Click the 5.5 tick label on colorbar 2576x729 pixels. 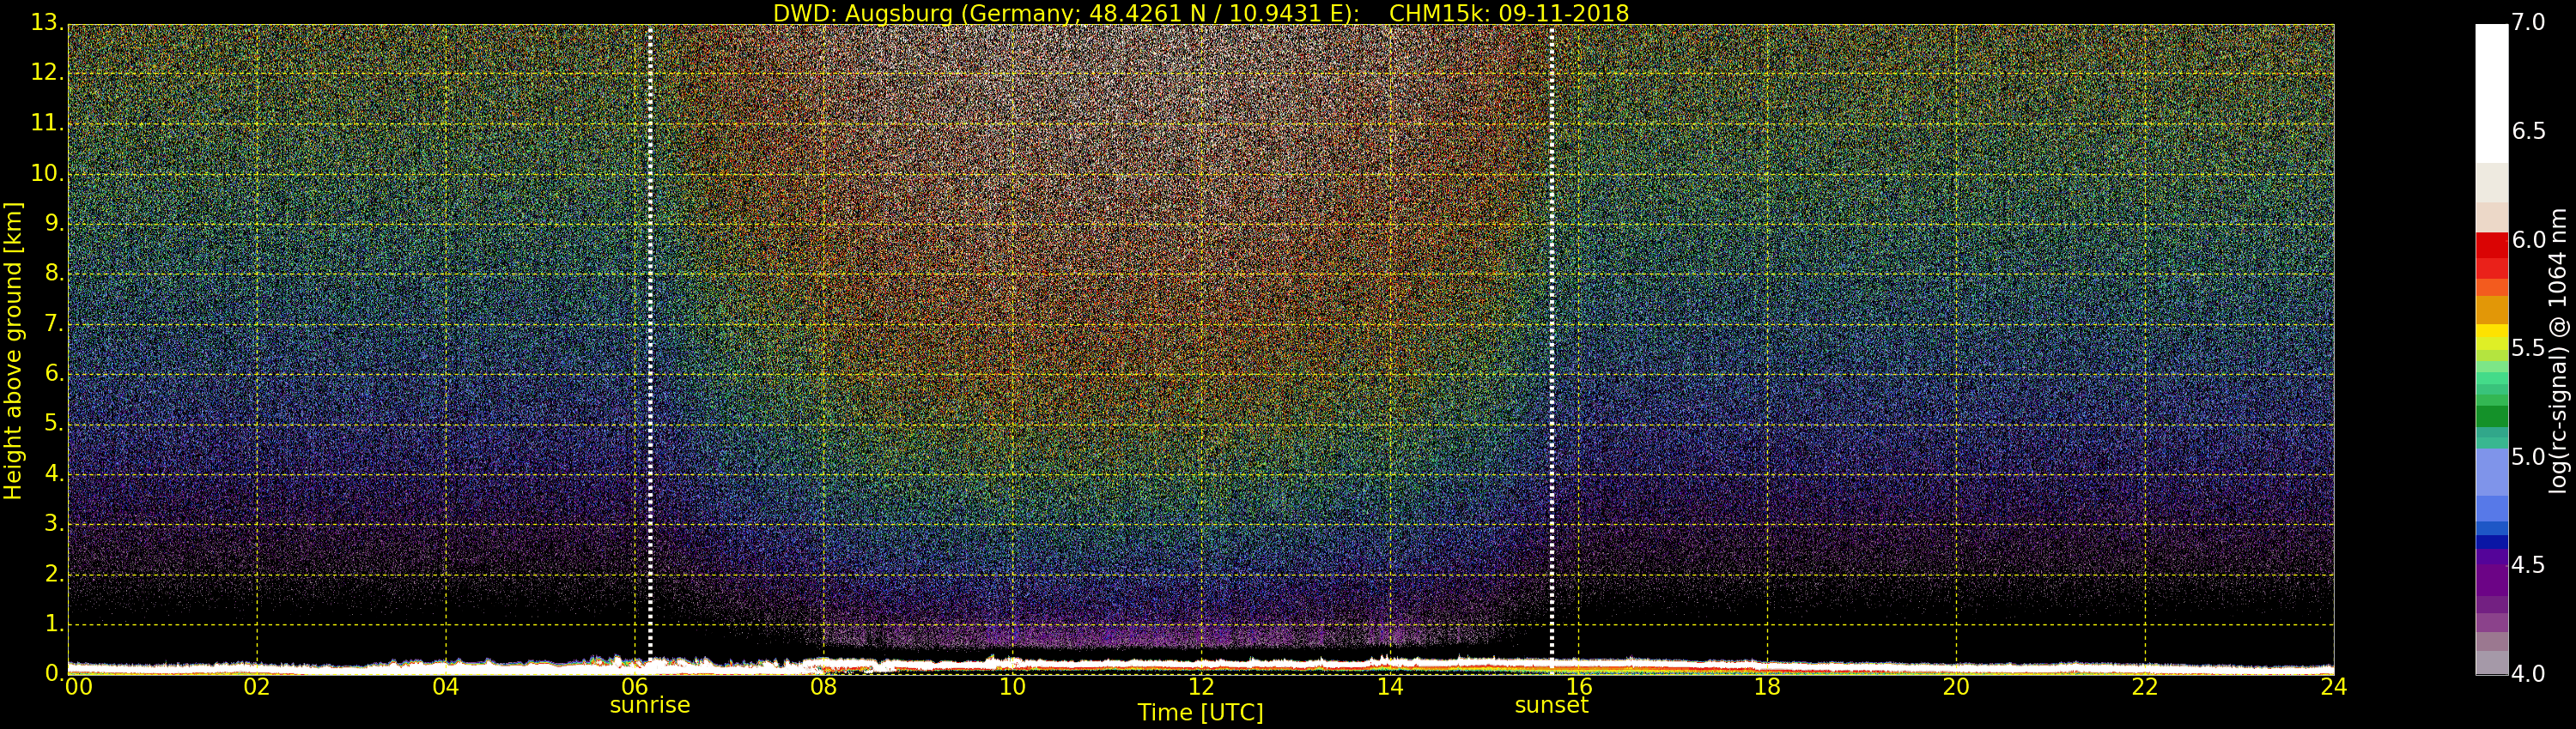pos(2529,348)
